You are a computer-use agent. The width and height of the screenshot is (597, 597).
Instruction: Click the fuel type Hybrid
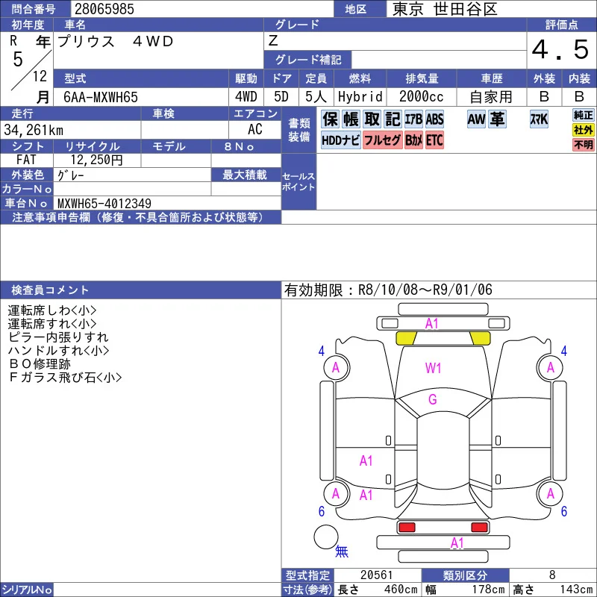pyautogui.click(x=360, y=97)
